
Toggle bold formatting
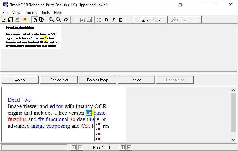[106, 20]
